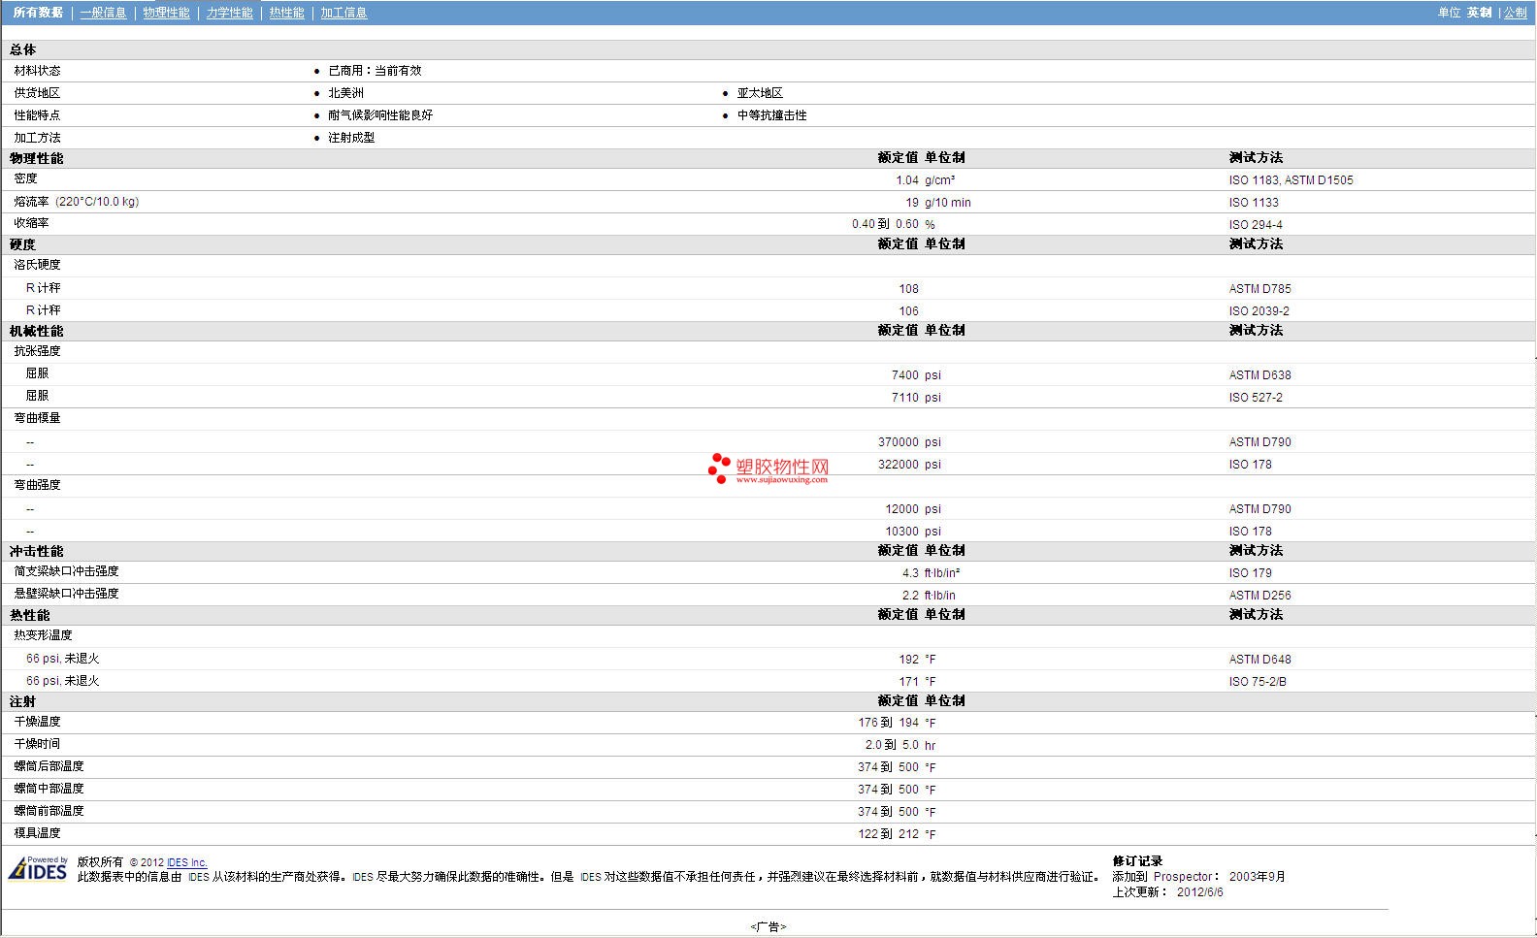Viewport: 1537px width, 938px height.
Task: Click the 亚太地区 region entry
Action: pos(760,93)
